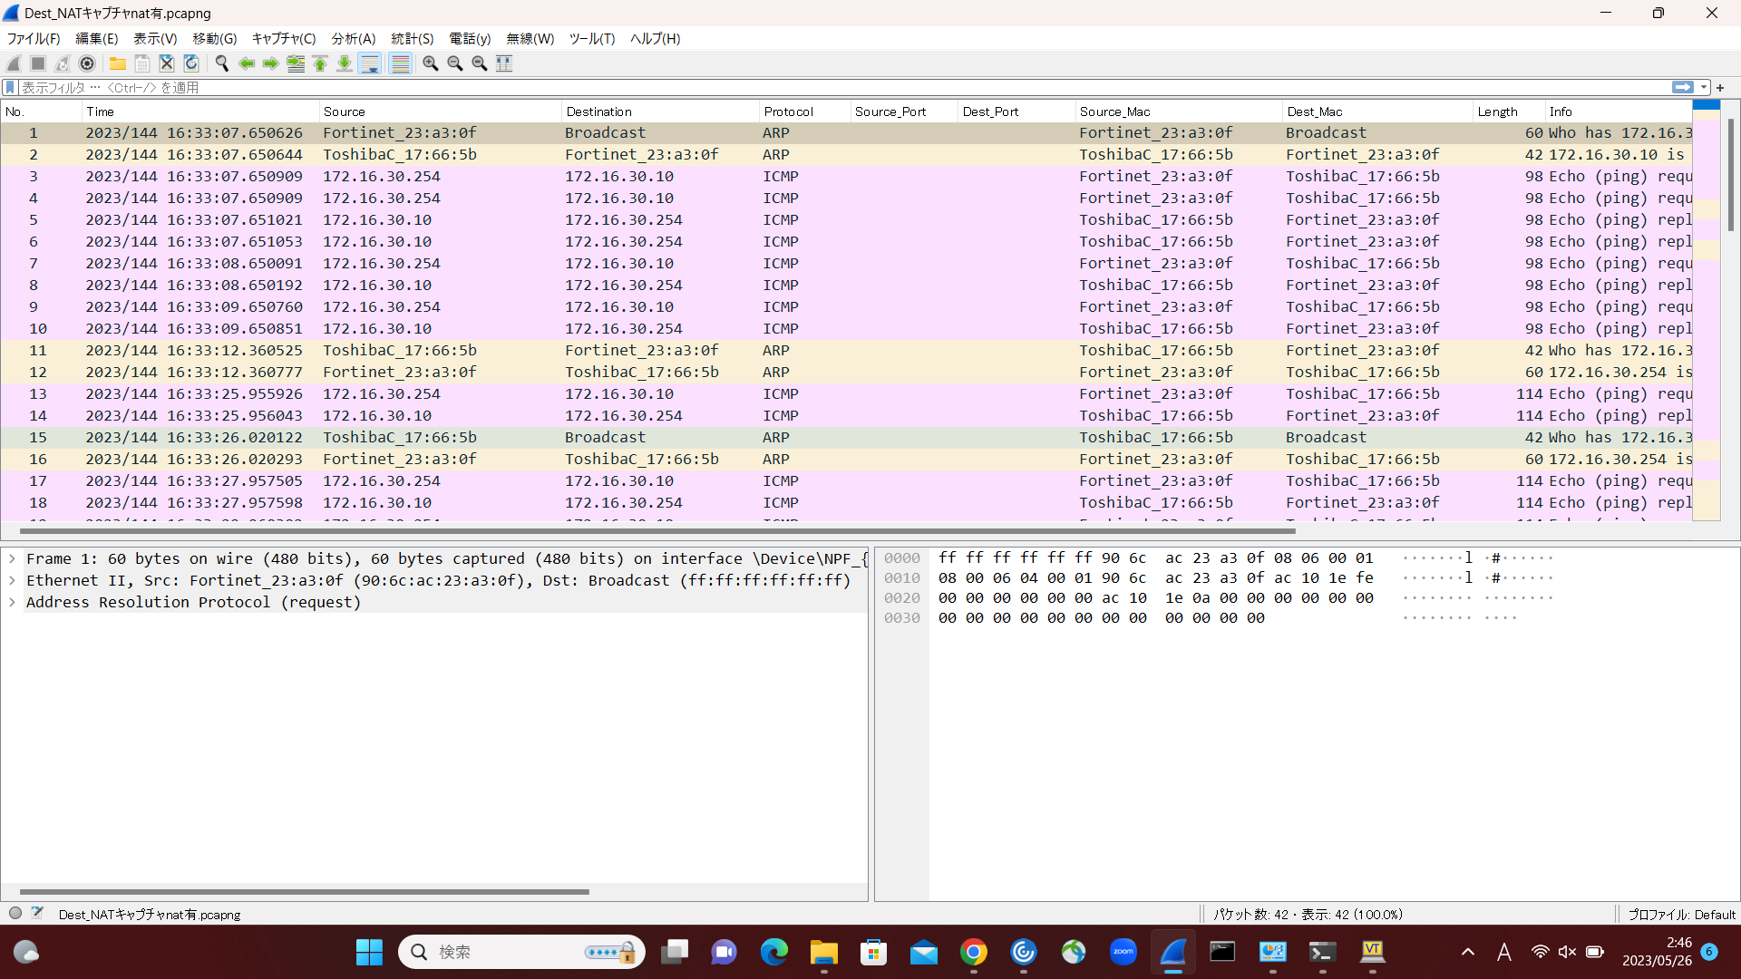This screenshot has width=1741, height=979.
Task: Jump to the last packet
Action: [345, 63]
